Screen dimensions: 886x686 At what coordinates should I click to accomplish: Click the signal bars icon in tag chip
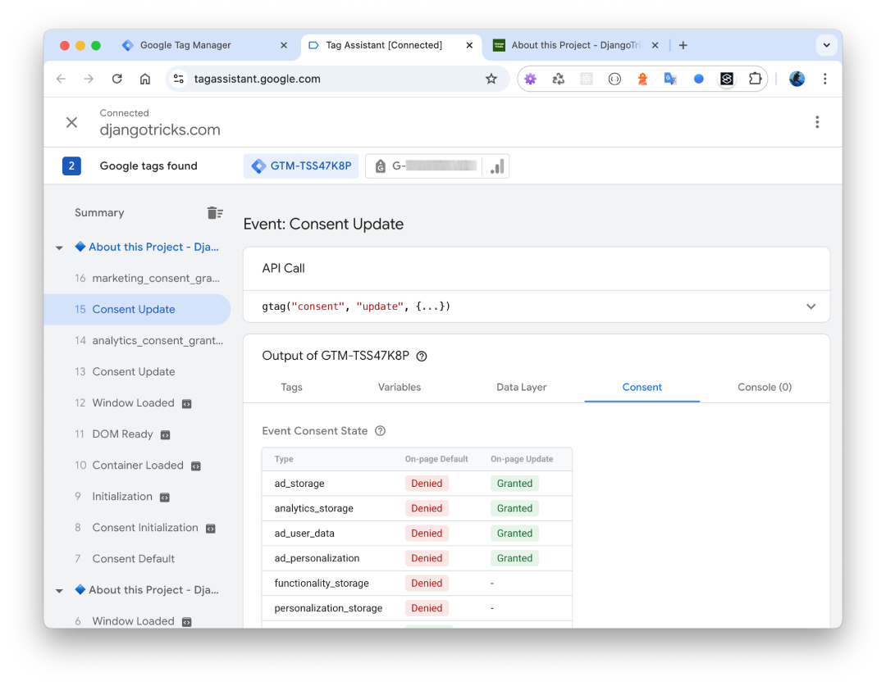point(496,166)
